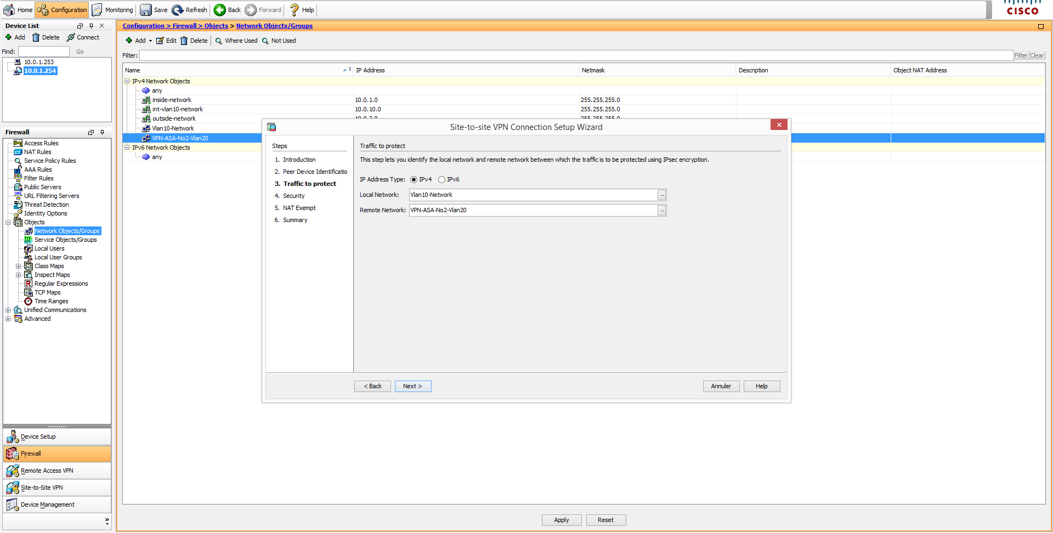The width and height of the screenshot is (1053, 533).
Task: Expand Class Maps node
Action: pos(19,266)
